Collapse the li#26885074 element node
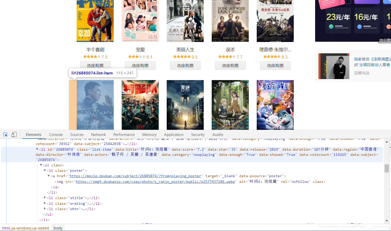 (x=37, y=149)
